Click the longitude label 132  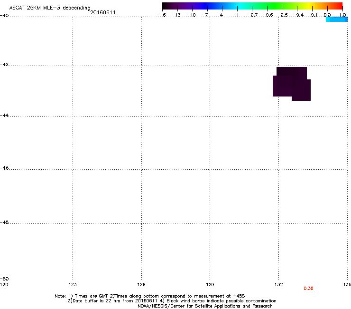[279, 285]
